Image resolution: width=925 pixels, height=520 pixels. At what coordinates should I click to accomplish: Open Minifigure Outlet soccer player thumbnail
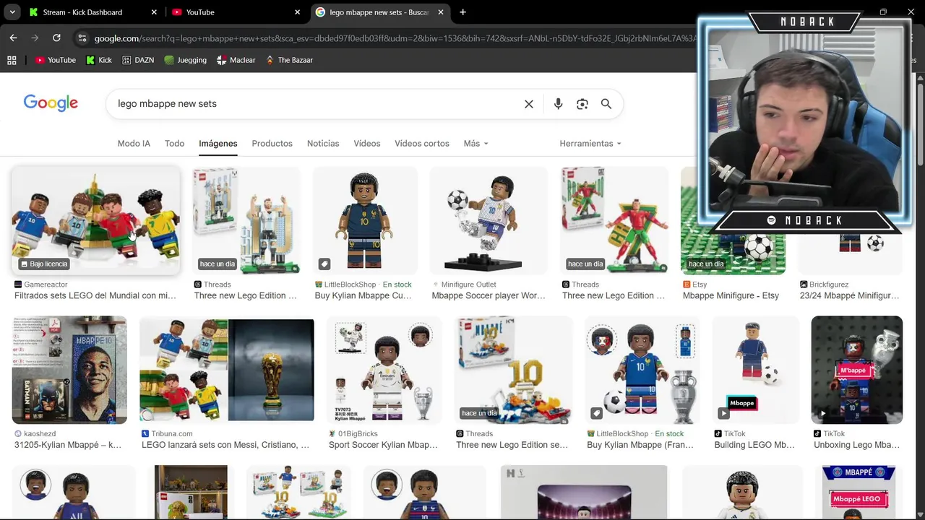489,220
